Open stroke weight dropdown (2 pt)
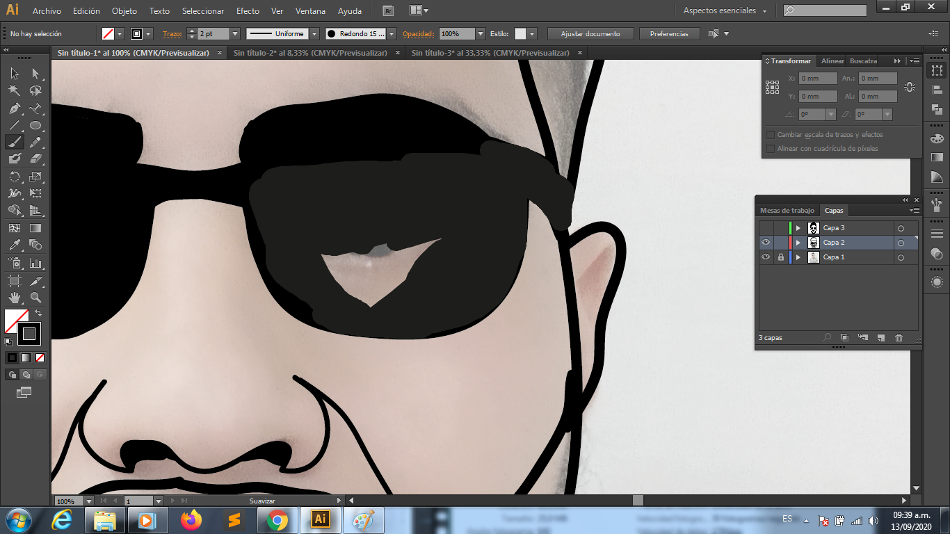This screenshot has width=950, height=534. click(234, 33)
